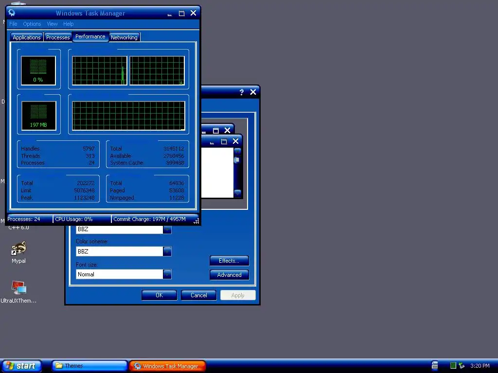Click the Effects... button
498x373 pixels.
point(229,261)
